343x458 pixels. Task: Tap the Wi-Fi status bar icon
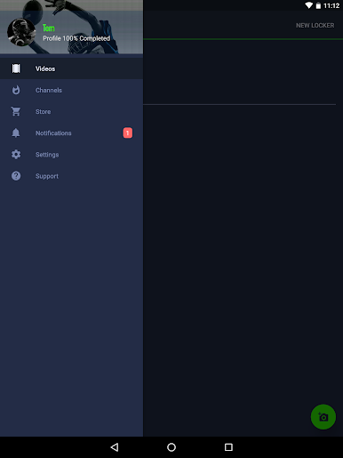(308, 5)
